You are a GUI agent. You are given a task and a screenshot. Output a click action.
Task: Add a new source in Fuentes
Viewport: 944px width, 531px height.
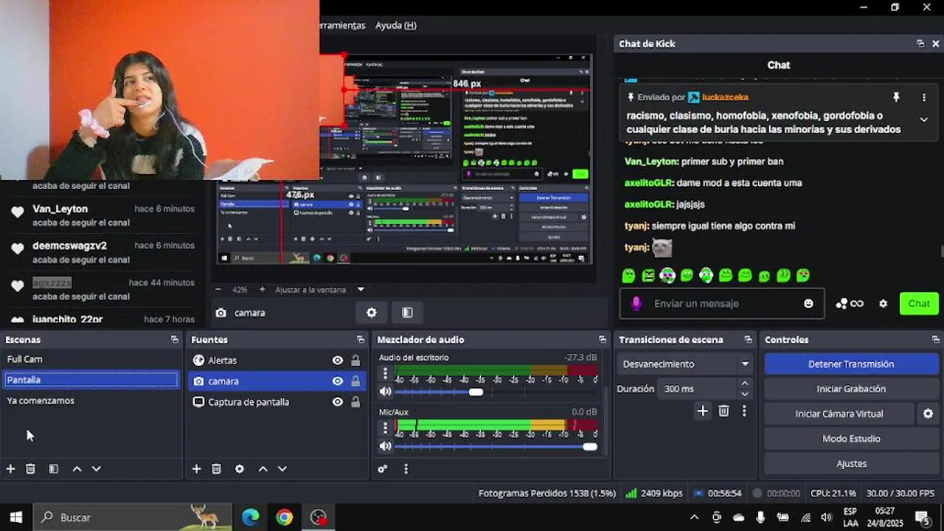(196, 468)
